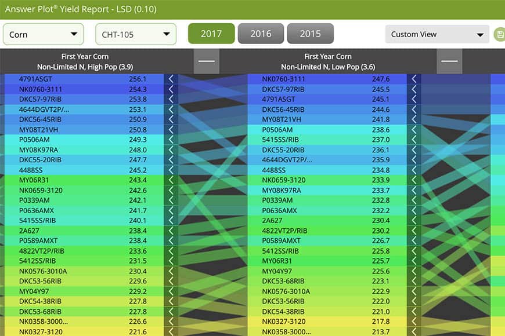This screenshot has width=505, height=336.
Task: Click the yellow NK0327-3120 221.6 row
Action: [81, 331]
